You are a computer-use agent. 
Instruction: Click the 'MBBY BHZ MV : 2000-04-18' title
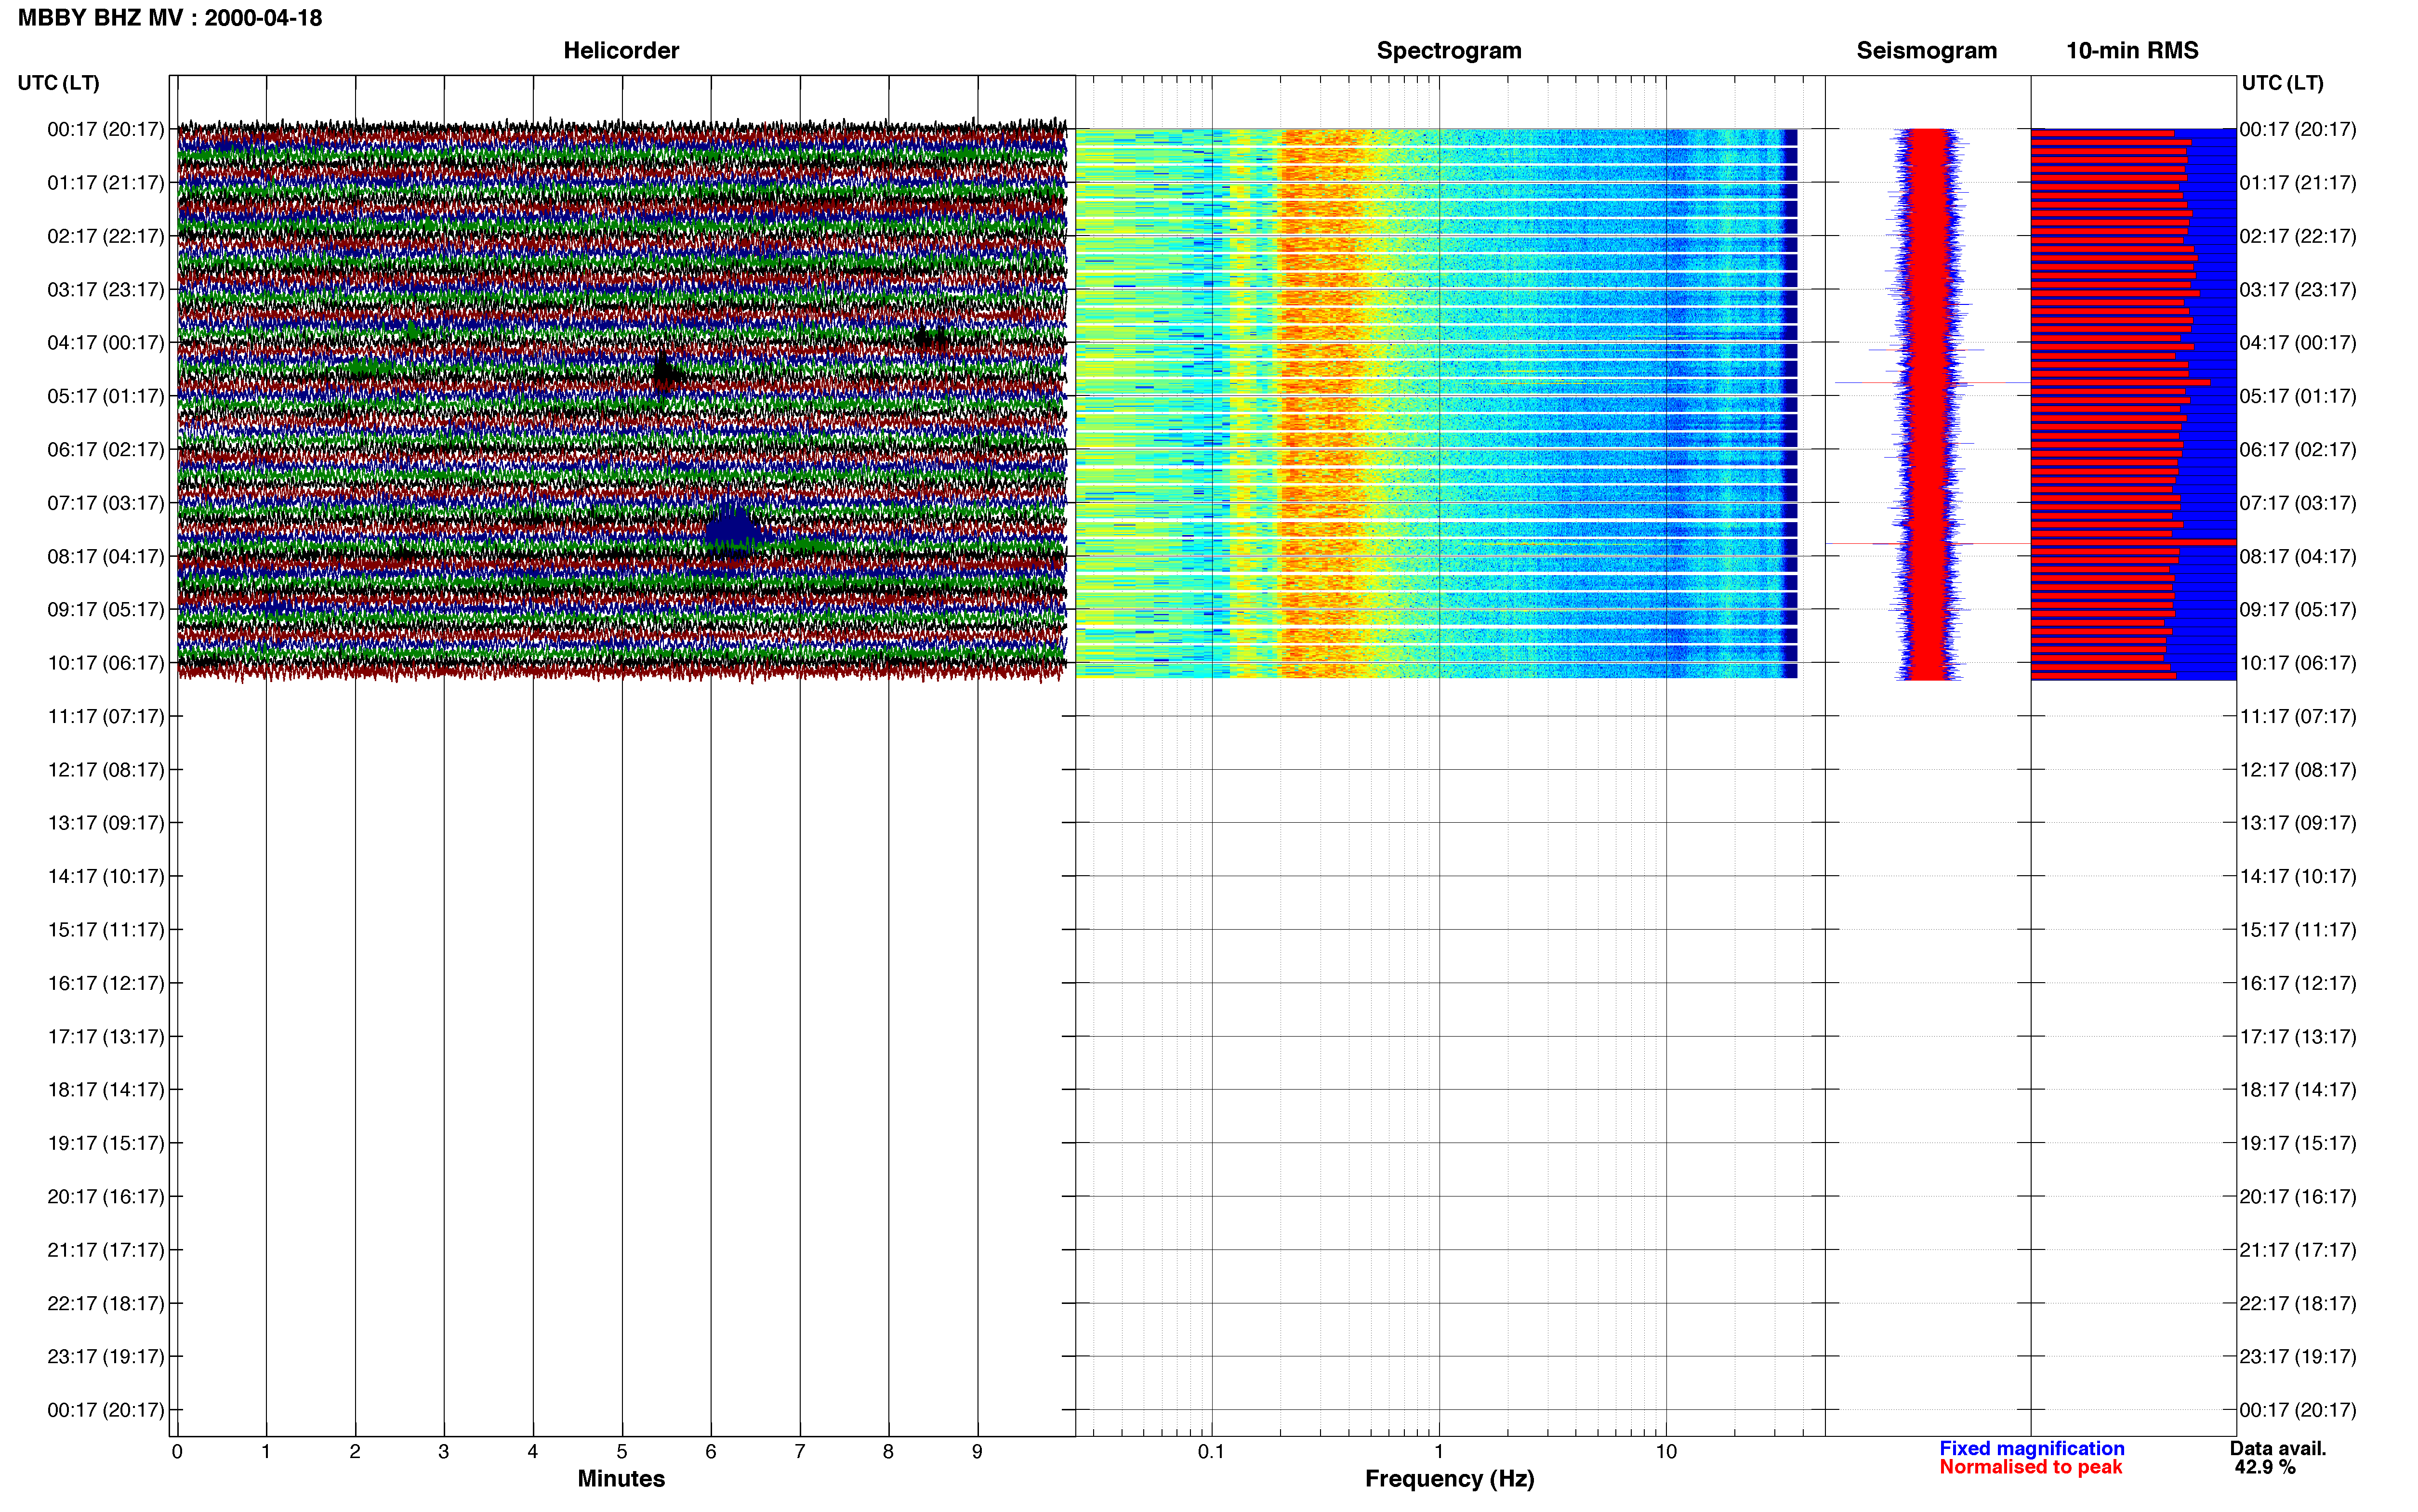[x=170, y=18]
